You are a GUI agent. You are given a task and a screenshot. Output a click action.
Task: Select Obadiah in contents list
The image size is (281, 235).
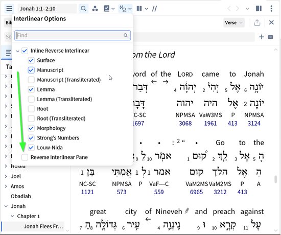(21, 196)
